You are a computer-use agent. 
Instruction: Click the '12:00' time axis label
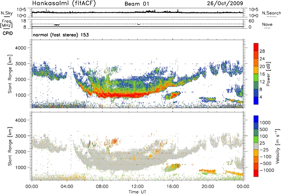pyautogui.click(x=137, y=187)
